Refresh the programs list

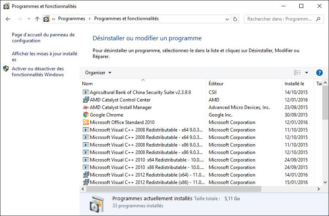point(235,19)
